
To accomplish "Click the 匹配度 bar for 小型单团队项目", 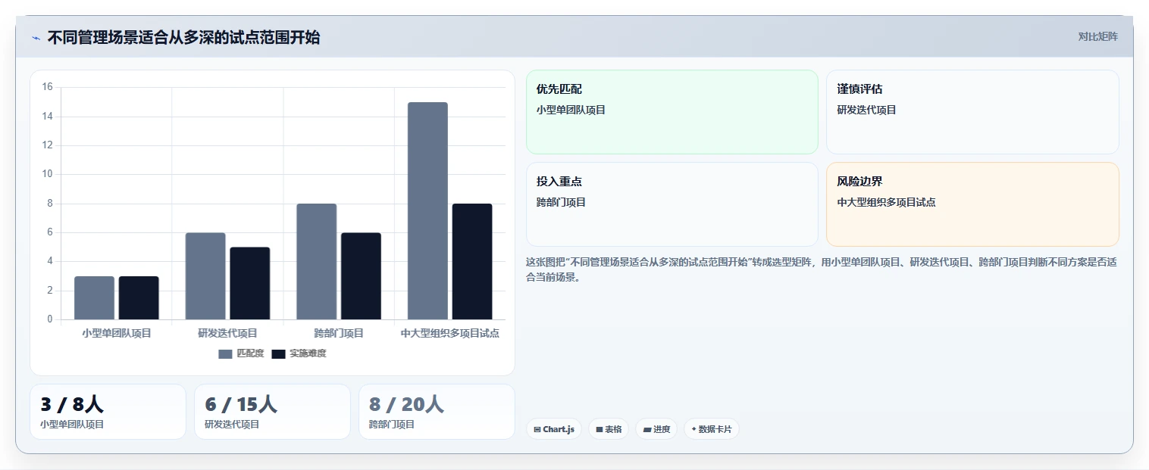I will pyautogui.click(x=94, y=298).
